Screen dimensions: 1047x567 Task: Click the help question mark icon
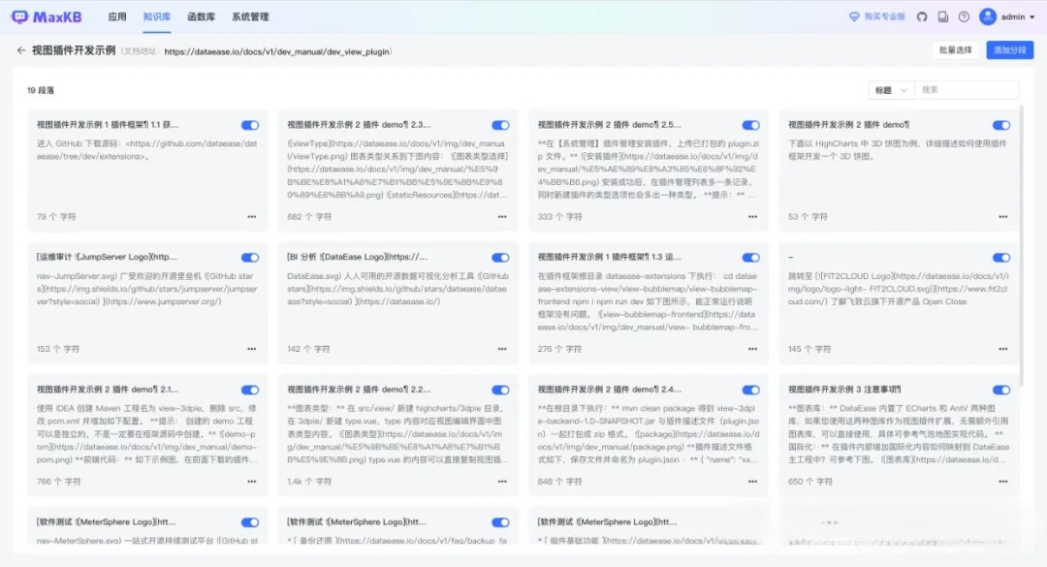coord(964,16)
